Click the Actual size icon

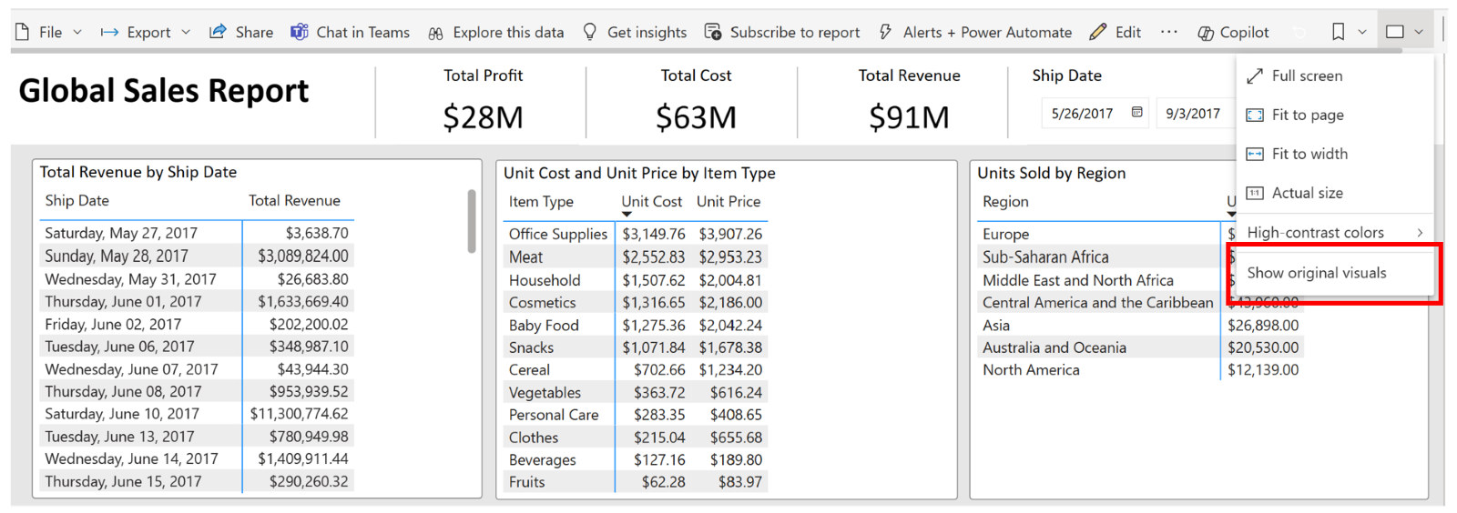[x=1255, y=193]
